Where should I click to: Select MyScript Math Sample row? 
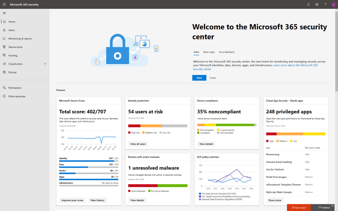(x=296, y=192)
